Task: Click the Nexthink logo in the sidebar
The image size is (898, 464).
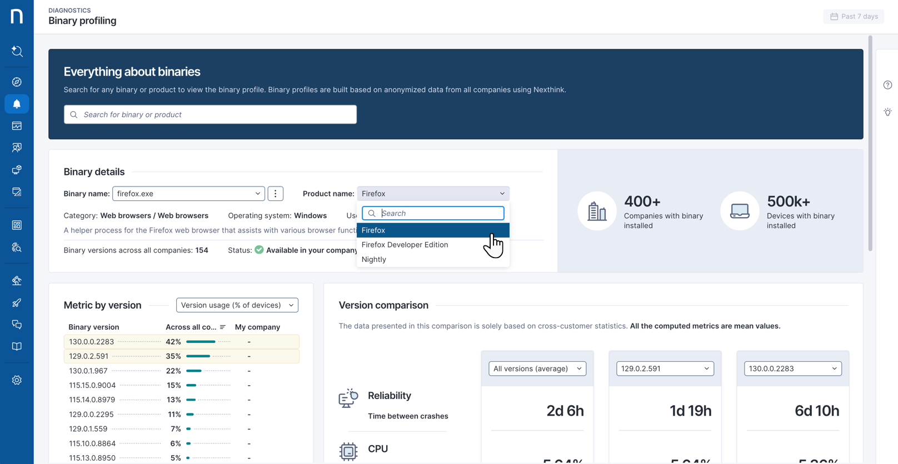Action: (x=17, y=16)
